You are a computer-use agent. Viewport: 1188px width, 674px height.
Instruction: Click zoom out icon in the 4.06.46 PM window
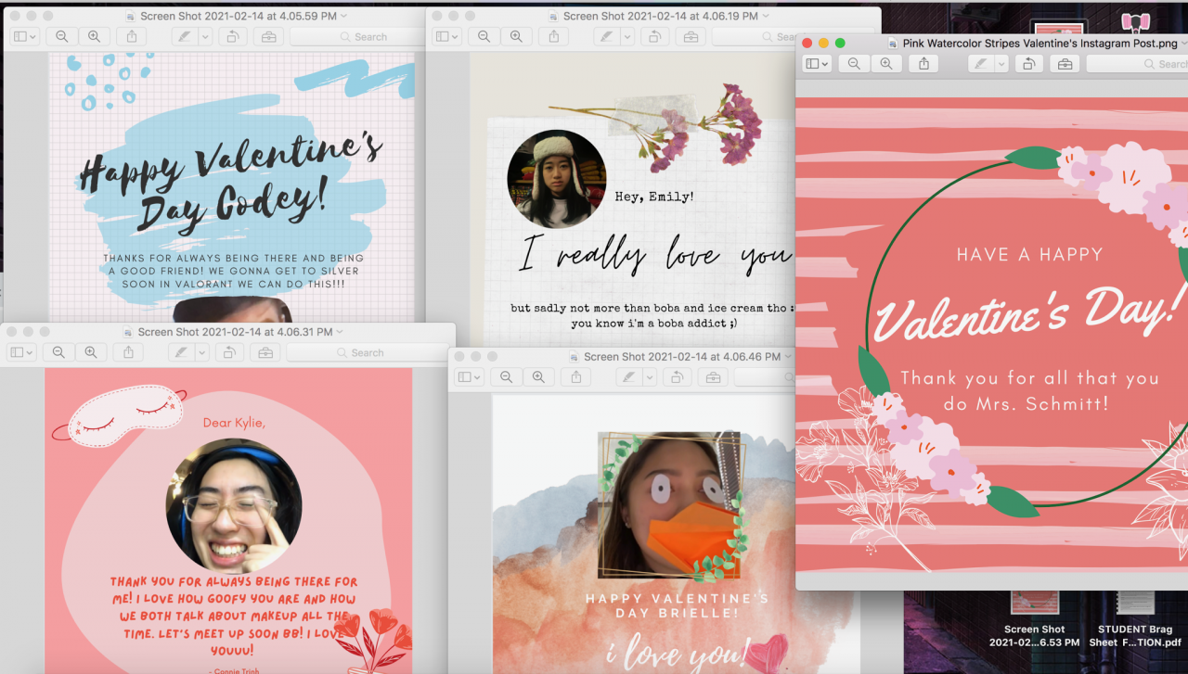click(x=506, y=377)
